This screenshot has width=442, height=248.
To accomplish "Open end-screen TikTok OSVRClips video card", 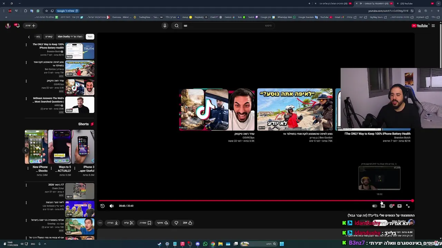I will coord(217,110).
